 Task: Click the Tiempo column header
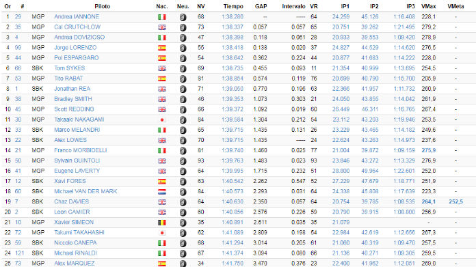pyautogui.click(x=233, y=6)
